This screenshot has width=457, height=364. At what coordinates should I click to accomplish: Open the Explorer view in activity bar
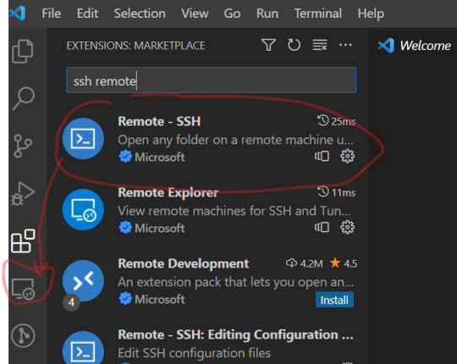(x=23, y=51)
